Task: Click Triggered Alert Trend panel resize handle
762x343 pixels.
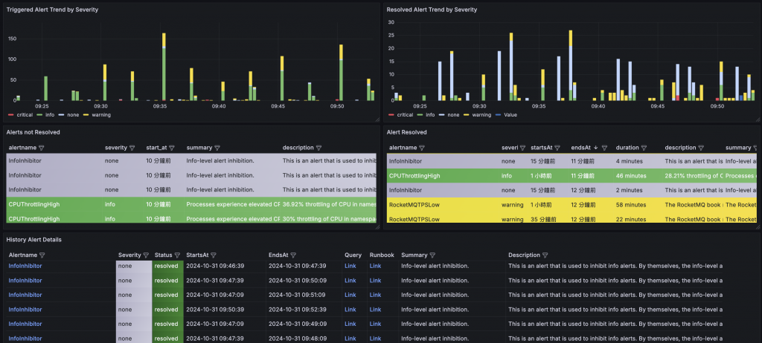Action: pos(377,119)
